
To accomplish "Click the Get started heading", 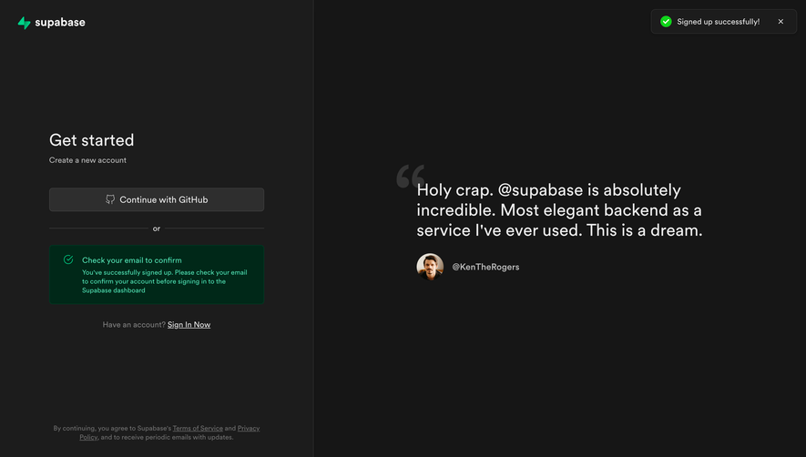I will click(91, 140).
